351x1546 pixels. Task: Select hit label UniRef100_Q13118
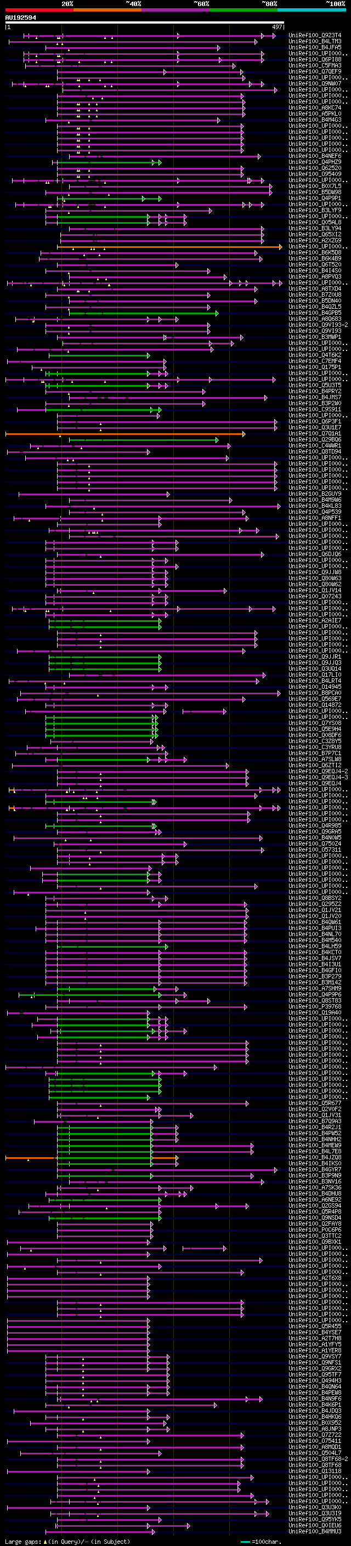click(x=315, y=1471)
